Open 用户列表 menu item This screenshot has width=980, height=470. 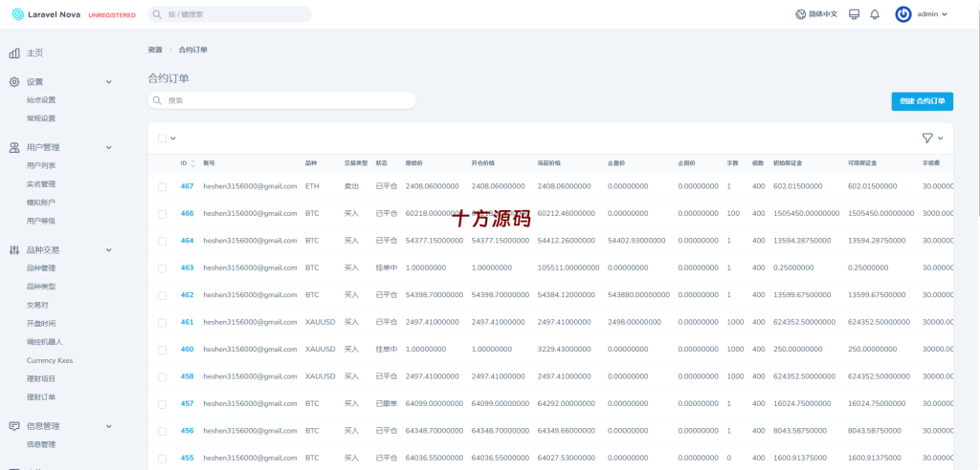(41, 165)
